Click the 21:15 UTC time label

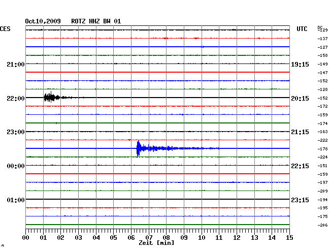(300, 132)
